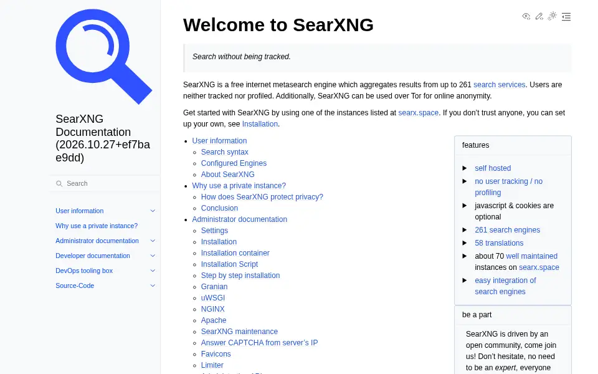Open the Installation link in intro paragraph
This screenshot has height=374, width=598.
pyautogui.click(x=260, y=124)
